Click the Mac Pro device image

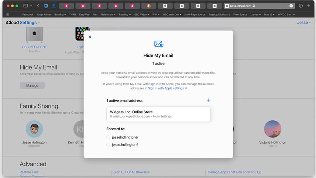tap(34, 35)
